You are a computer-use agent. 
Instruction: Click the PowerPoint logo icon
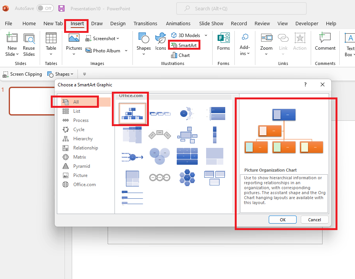point(5,8)
